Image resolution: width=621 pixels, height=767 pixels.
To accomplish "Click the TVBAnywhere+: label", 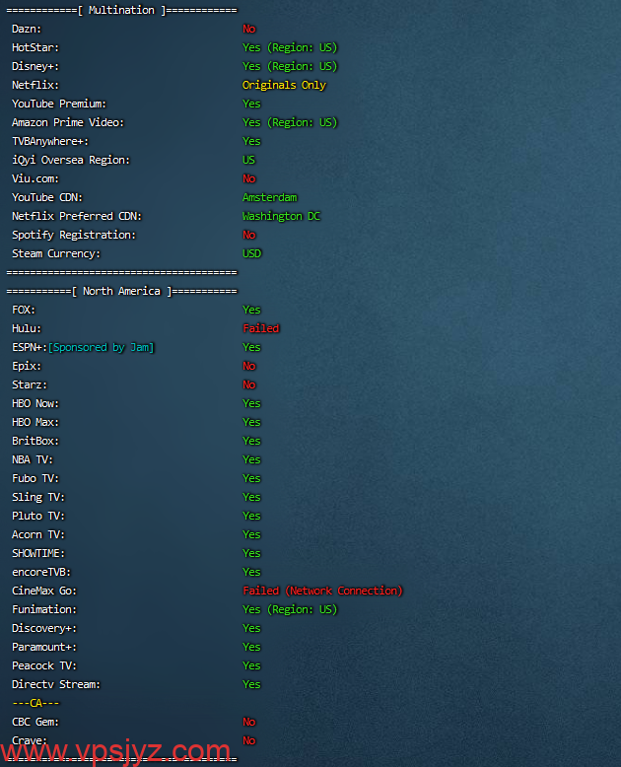I will tap(50, 141).
